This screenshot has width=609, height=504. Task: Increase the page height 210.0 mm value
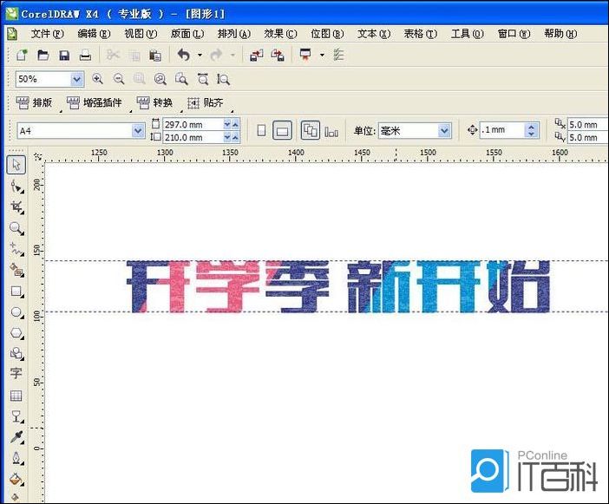[x=235, y=137]
